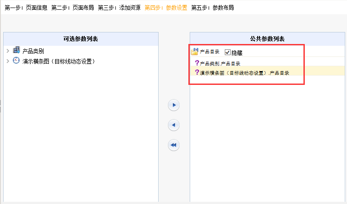Click the question mark icon beside 产品类别.产品目录
This screenshot has height=204, width=347.
click(x=197, y=63)
